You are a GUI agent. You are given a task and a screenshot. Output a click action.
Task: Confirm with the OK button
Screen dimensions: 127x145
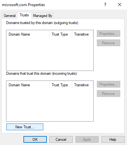click(35, 140)
